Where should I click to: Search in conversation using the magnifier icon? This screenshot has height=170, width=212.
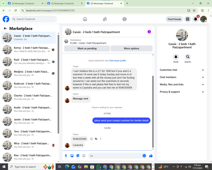(x=188, y=57)
